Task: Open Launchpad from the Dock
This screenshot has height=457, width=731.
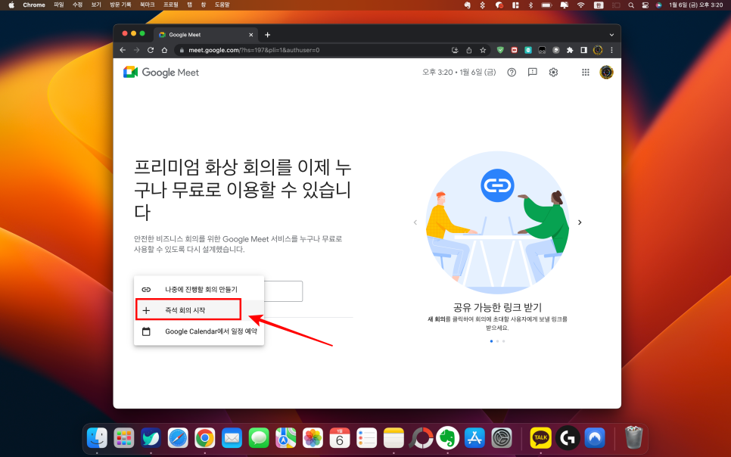Action: (124, 438)
